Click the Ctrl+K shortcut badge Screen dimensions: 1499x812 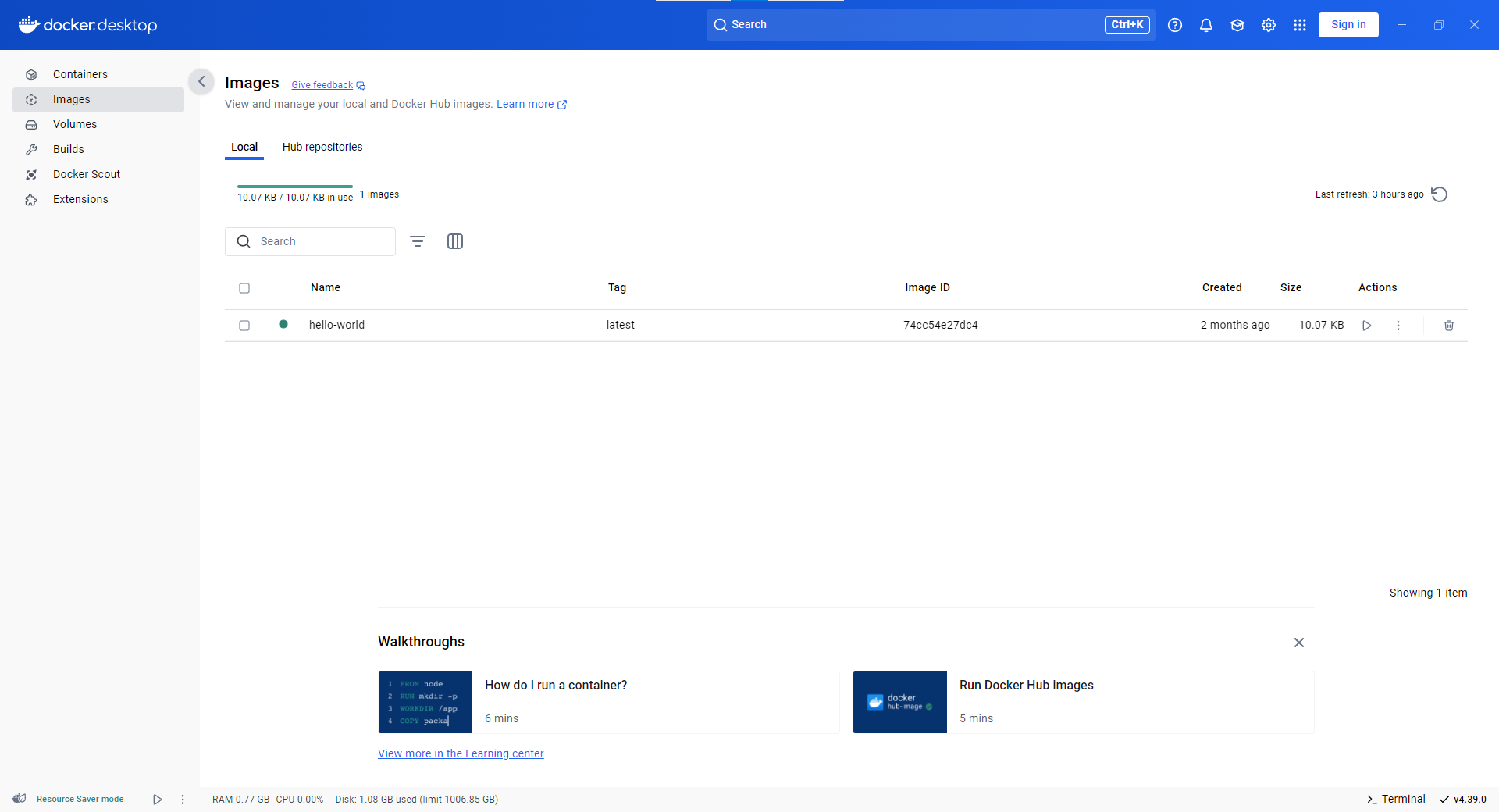click(x=1127, y=24)
